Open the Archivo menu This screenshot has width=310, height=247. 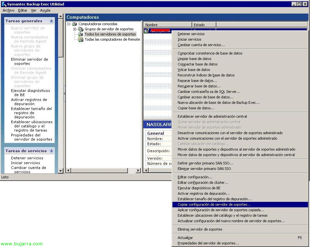(8, 10)
